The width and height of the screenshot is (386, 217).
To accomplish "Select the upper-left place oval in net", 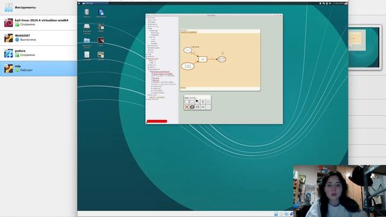I will tap(188, 50).
